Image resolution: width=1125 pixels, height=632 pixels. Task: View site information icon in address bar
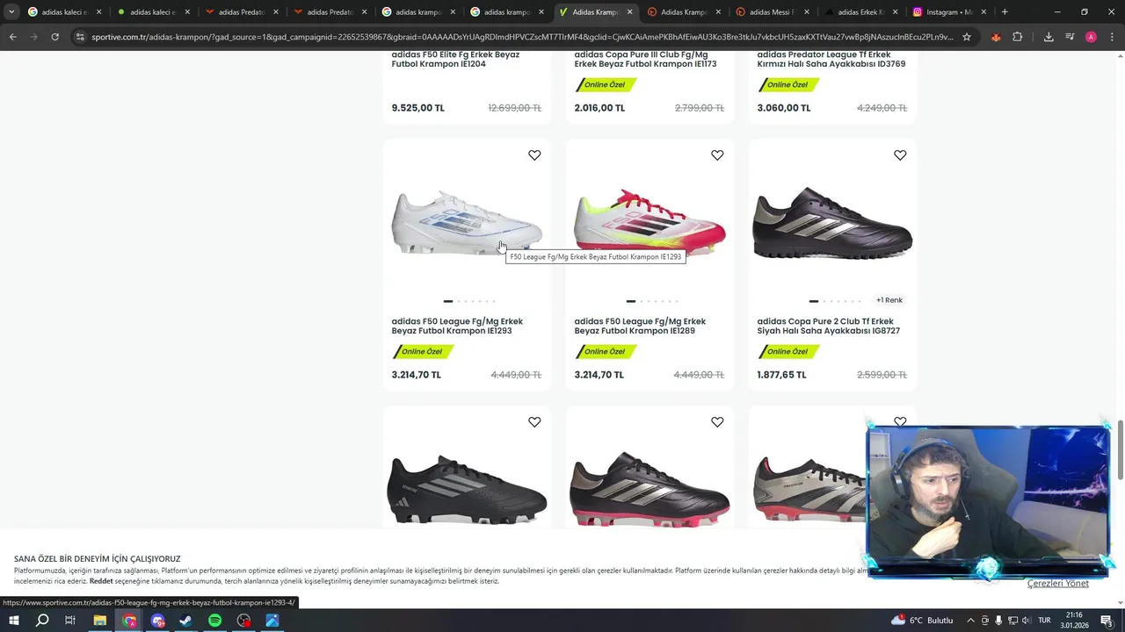coord(80,37)
